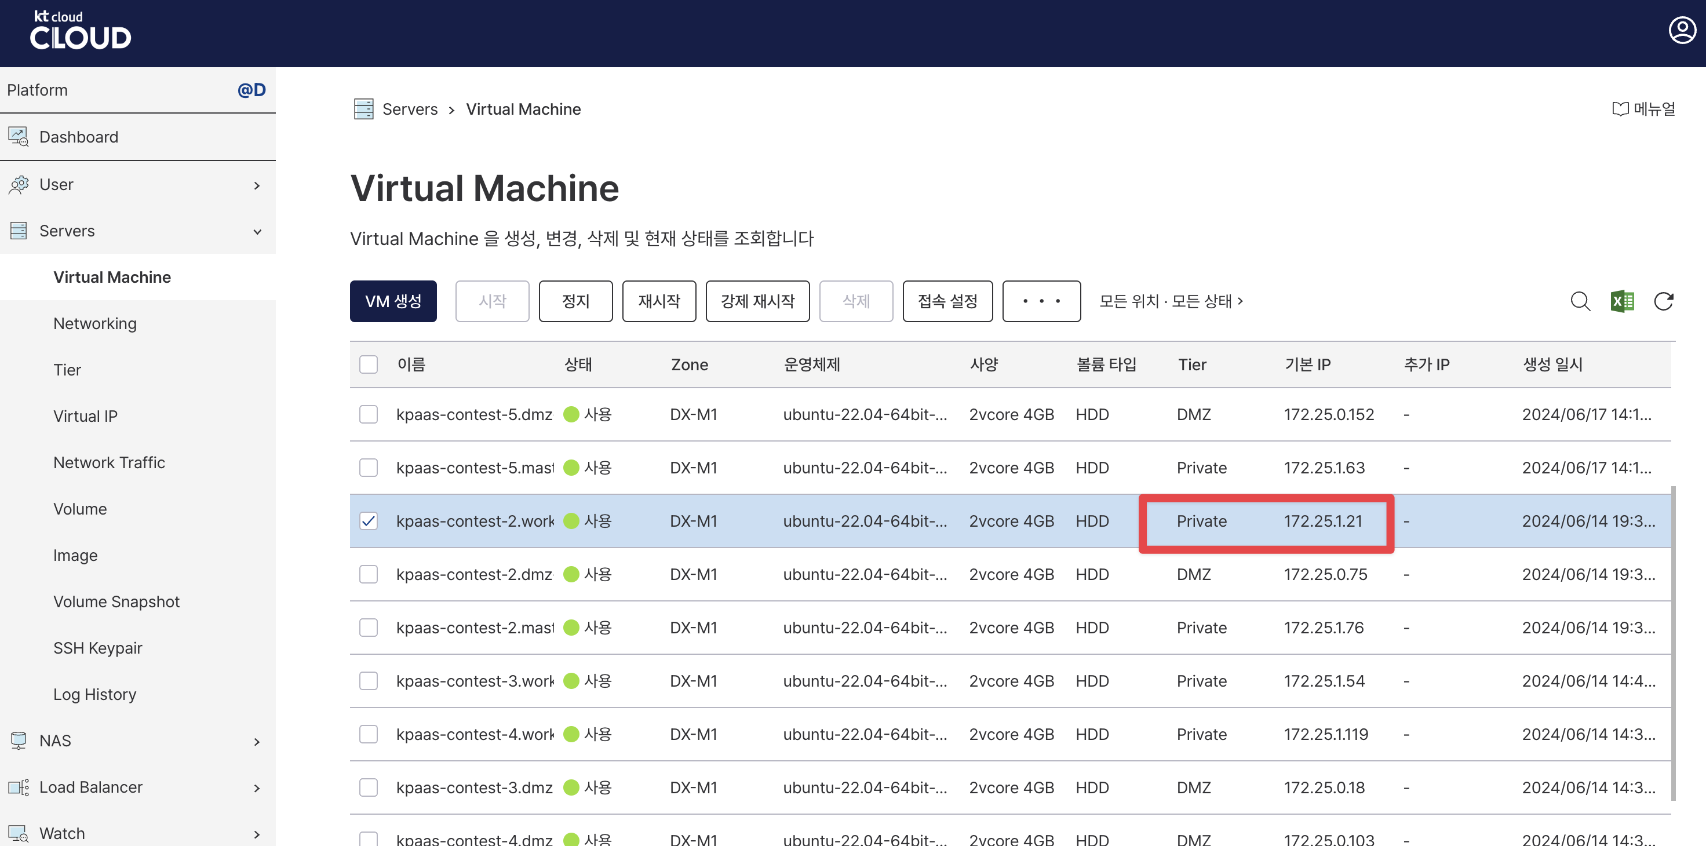Open the 메뉴얼 manual book link
1706x846 pixels.
point(1643,109)
